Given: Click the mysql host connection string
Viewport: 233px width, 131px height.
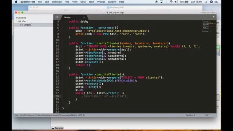Looking at the screenshot, I should point(118,31).
